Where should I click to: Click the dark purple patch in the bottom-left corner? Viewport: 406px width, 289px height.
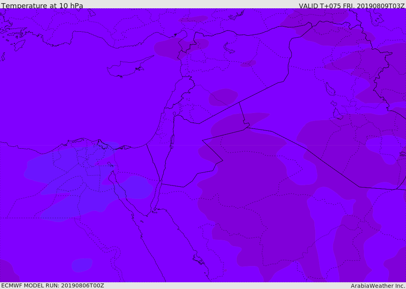pos(7,272)
